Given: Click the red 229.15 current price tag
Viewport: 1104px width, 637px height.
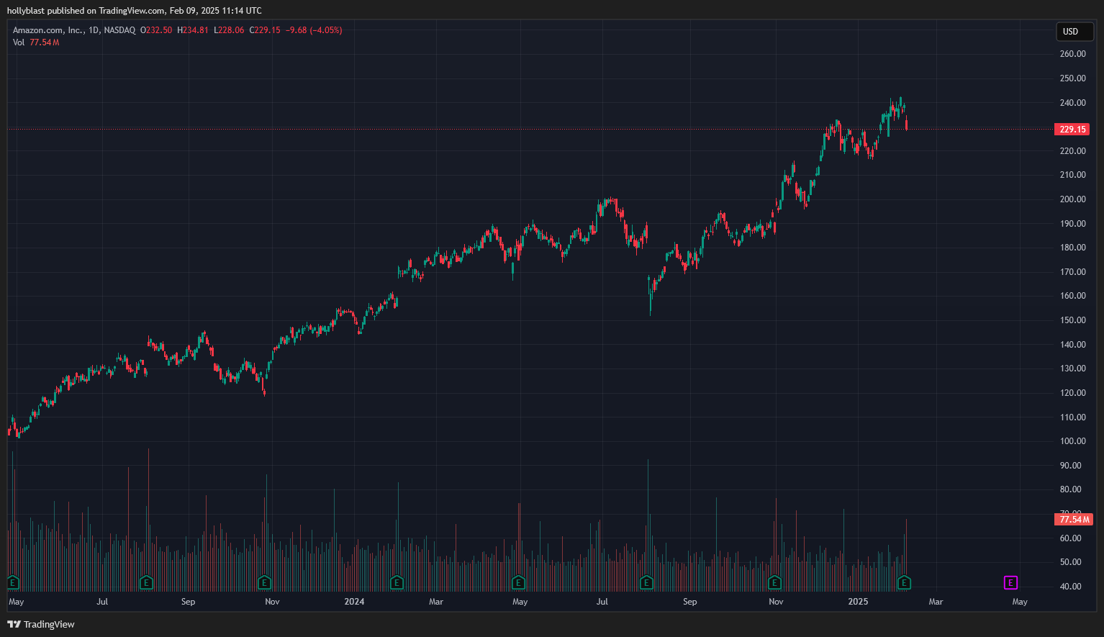Looking at the screenshot, I should [1072, 130].
